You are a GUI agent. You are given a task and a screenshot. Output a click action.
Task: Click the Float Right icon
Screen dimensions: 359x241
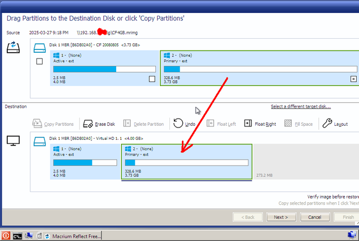[x=248, y=124]
